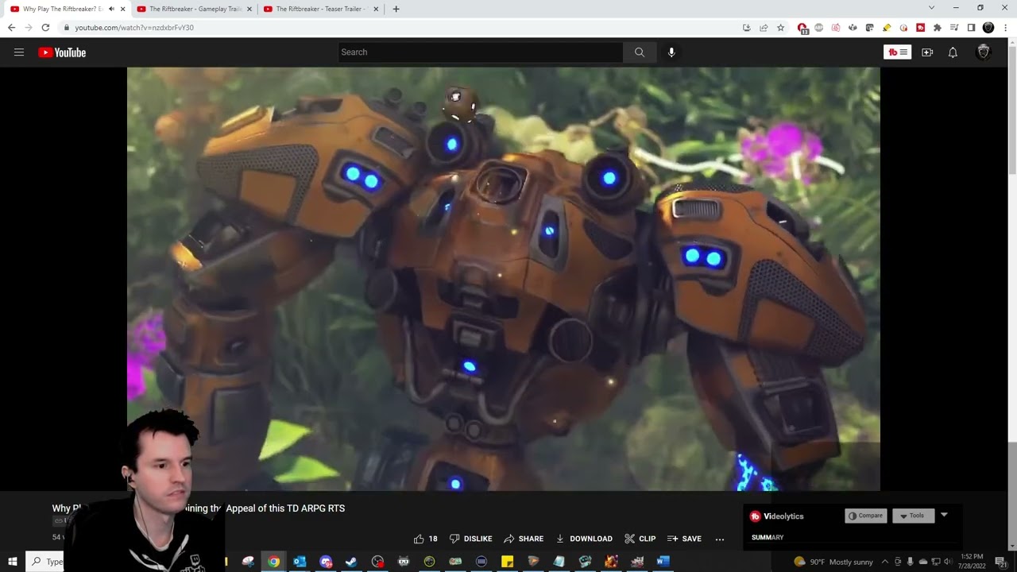
Task: Click the YouTube search magnifier button
Action: click(x=640, y=52)
